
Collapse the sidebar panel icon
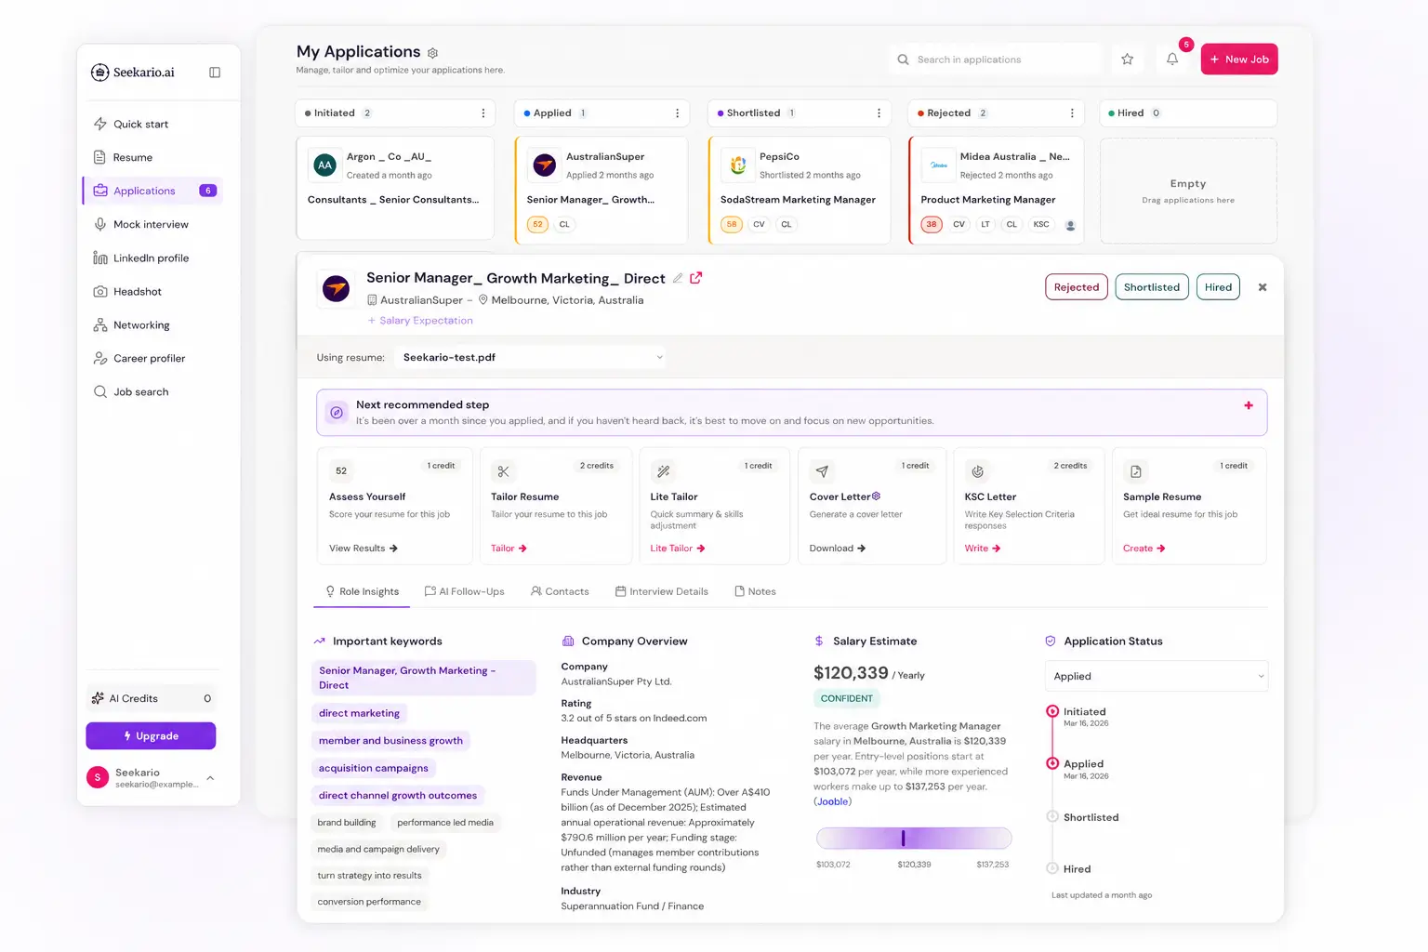215,73
